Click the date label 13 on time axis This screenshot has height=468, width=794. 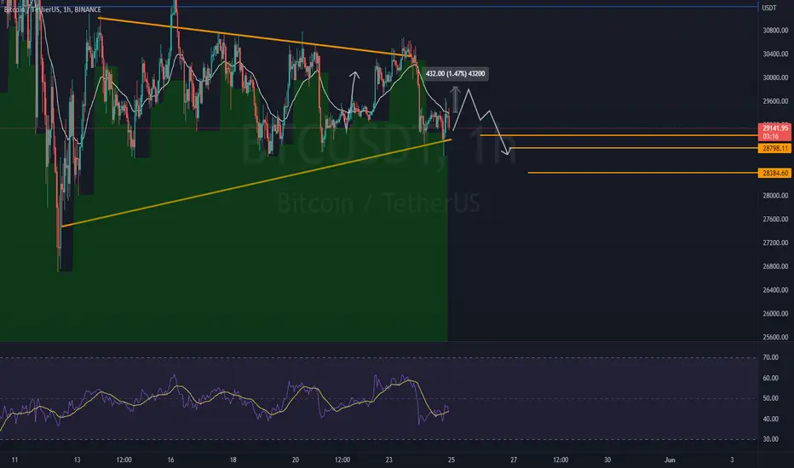[77, 459]
